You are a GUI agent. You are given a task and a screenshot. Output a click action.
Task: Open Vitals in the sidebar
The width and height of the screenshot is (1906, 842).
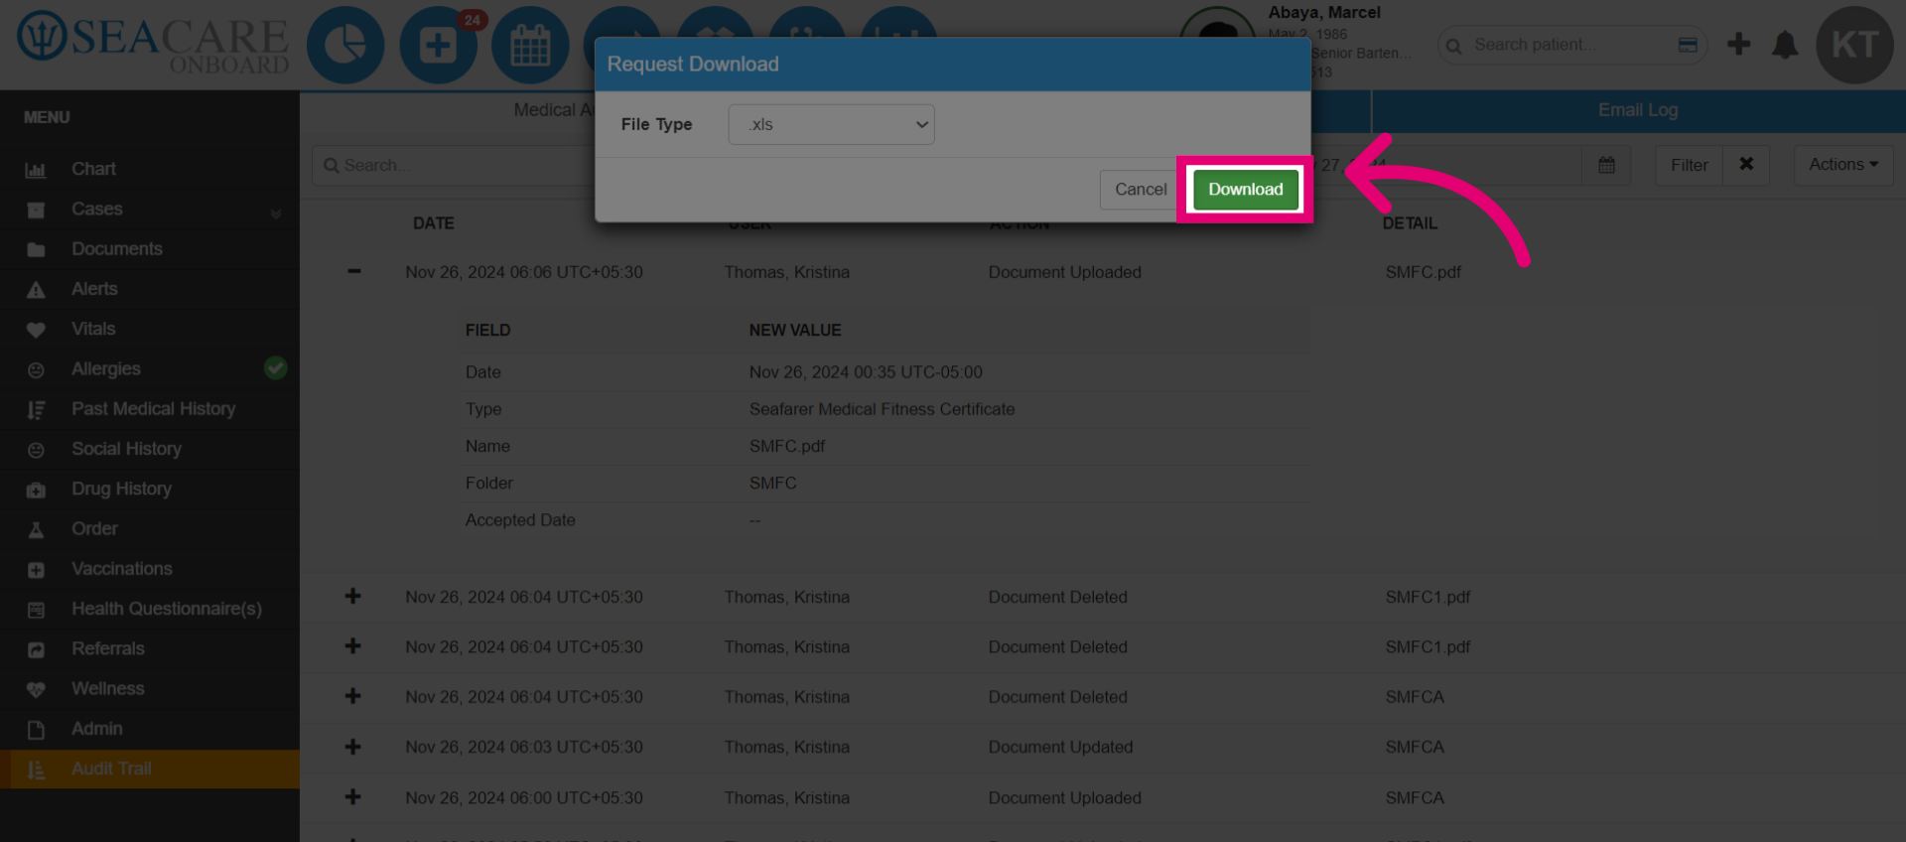(x=93, y=329)
